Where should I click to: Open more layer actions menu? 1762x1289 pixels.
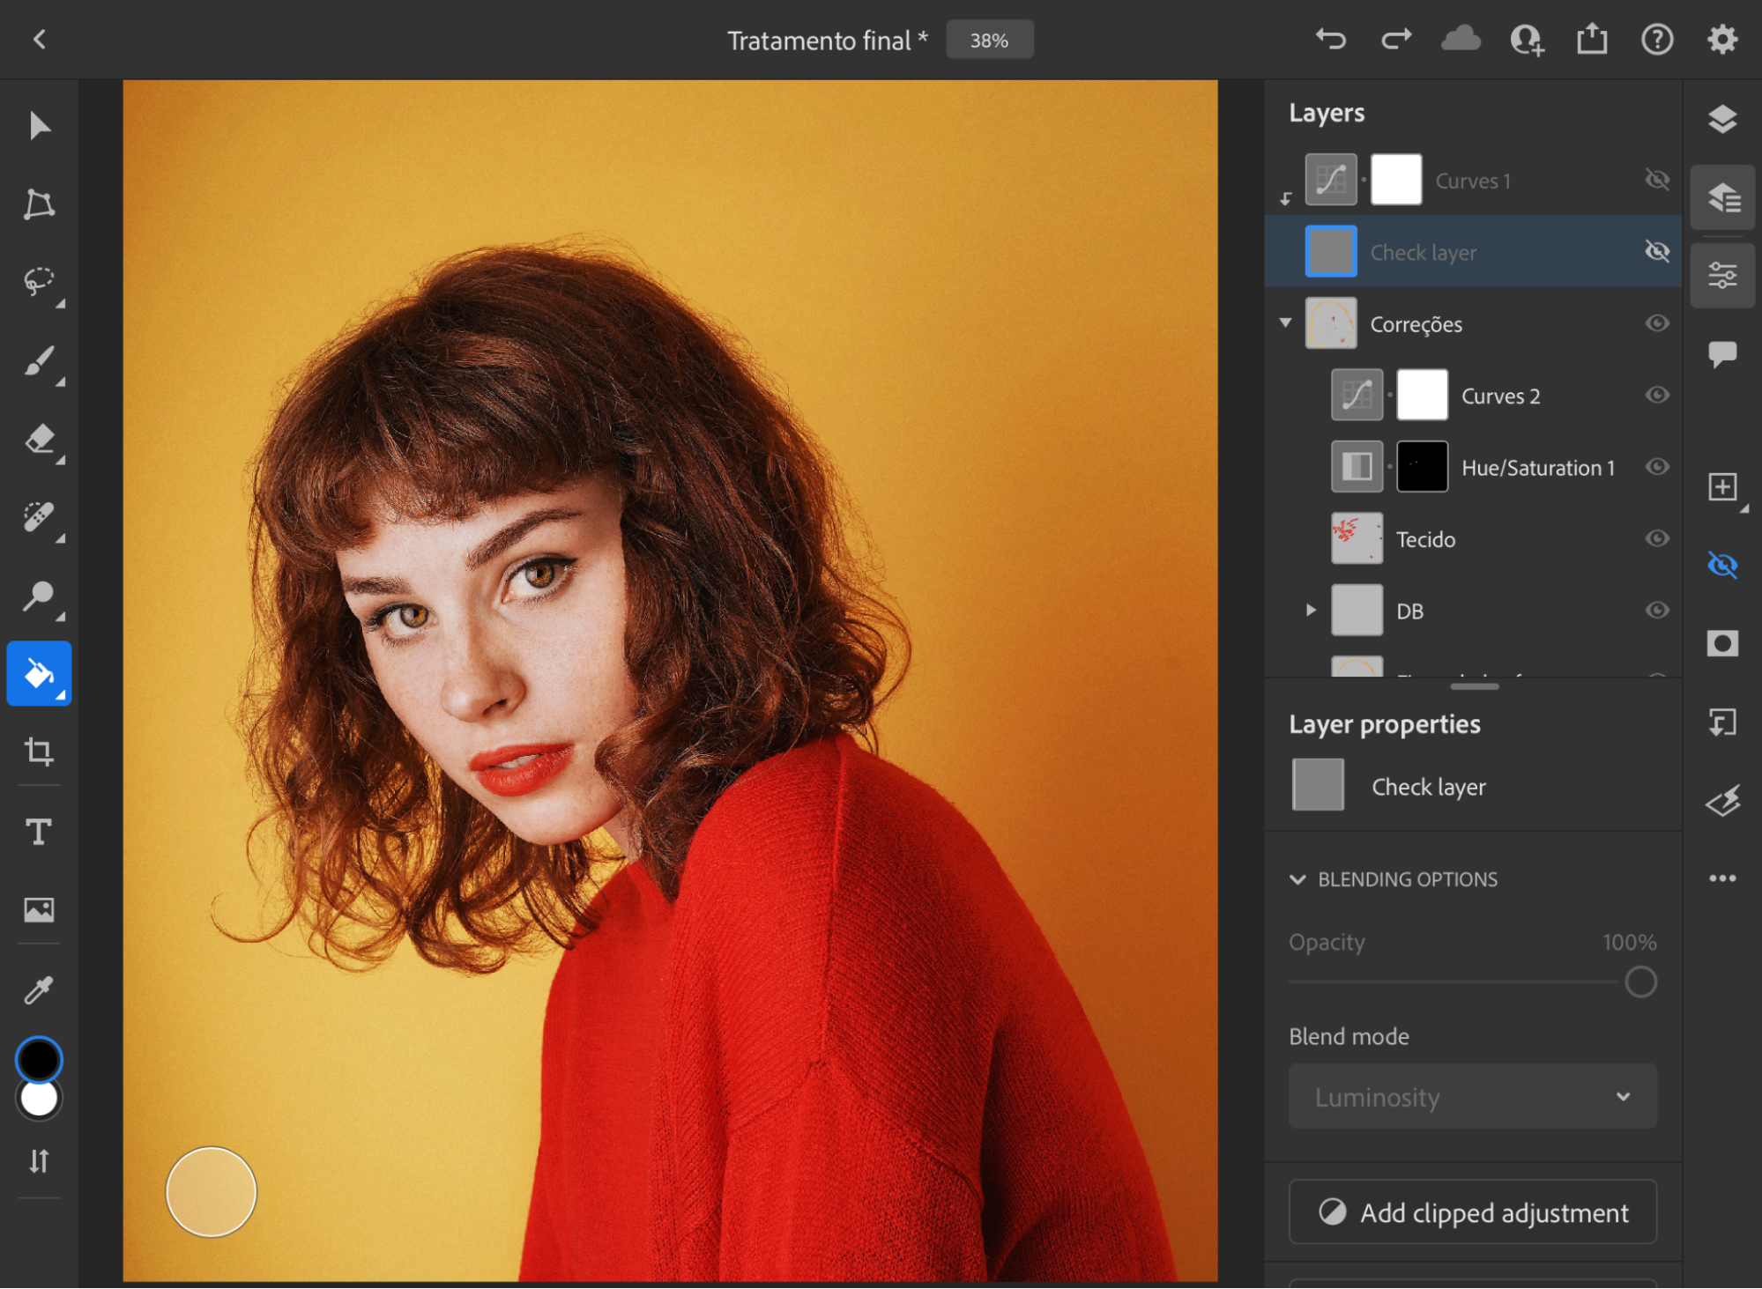[1722, 878]
